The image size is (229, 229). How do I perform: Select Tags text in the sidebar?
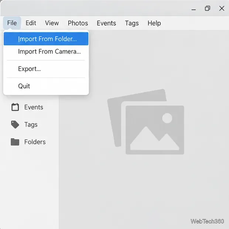coord(31,125)
